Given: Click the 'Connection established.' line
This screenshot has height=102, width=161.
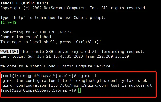Looking at the screenshot, I should (x=27, y=37).
